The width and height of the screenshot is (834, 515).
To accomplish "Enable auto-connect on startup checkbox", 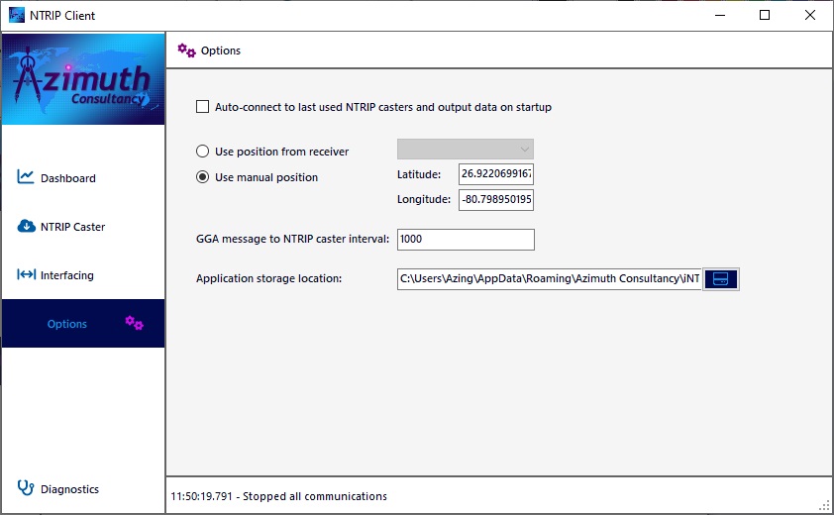I will [203, 107].
